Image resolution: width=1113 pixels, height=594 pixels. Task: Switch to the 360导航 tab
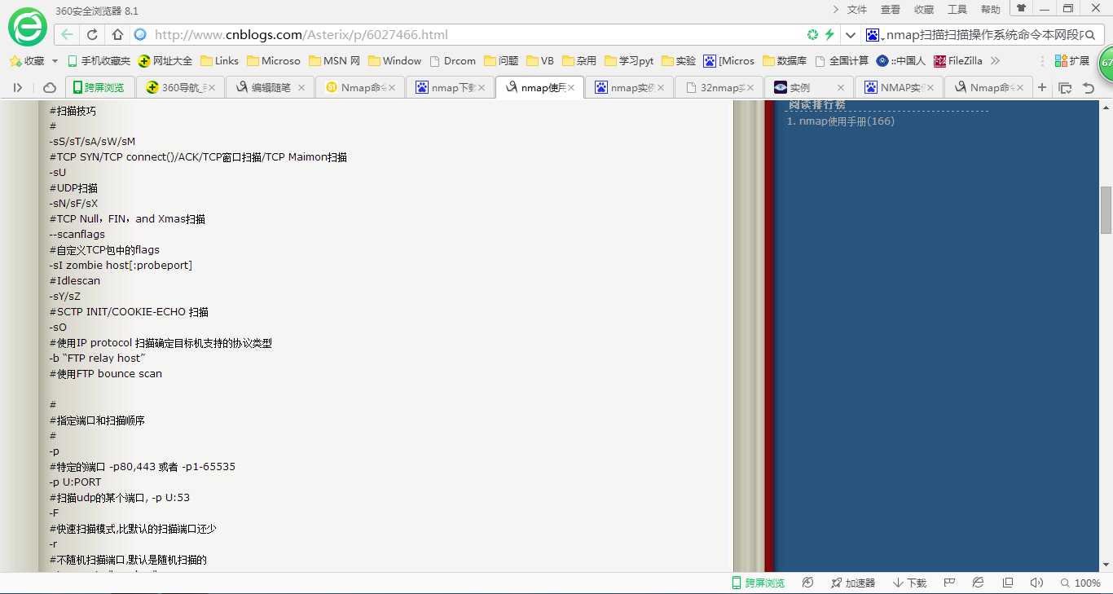180,87
